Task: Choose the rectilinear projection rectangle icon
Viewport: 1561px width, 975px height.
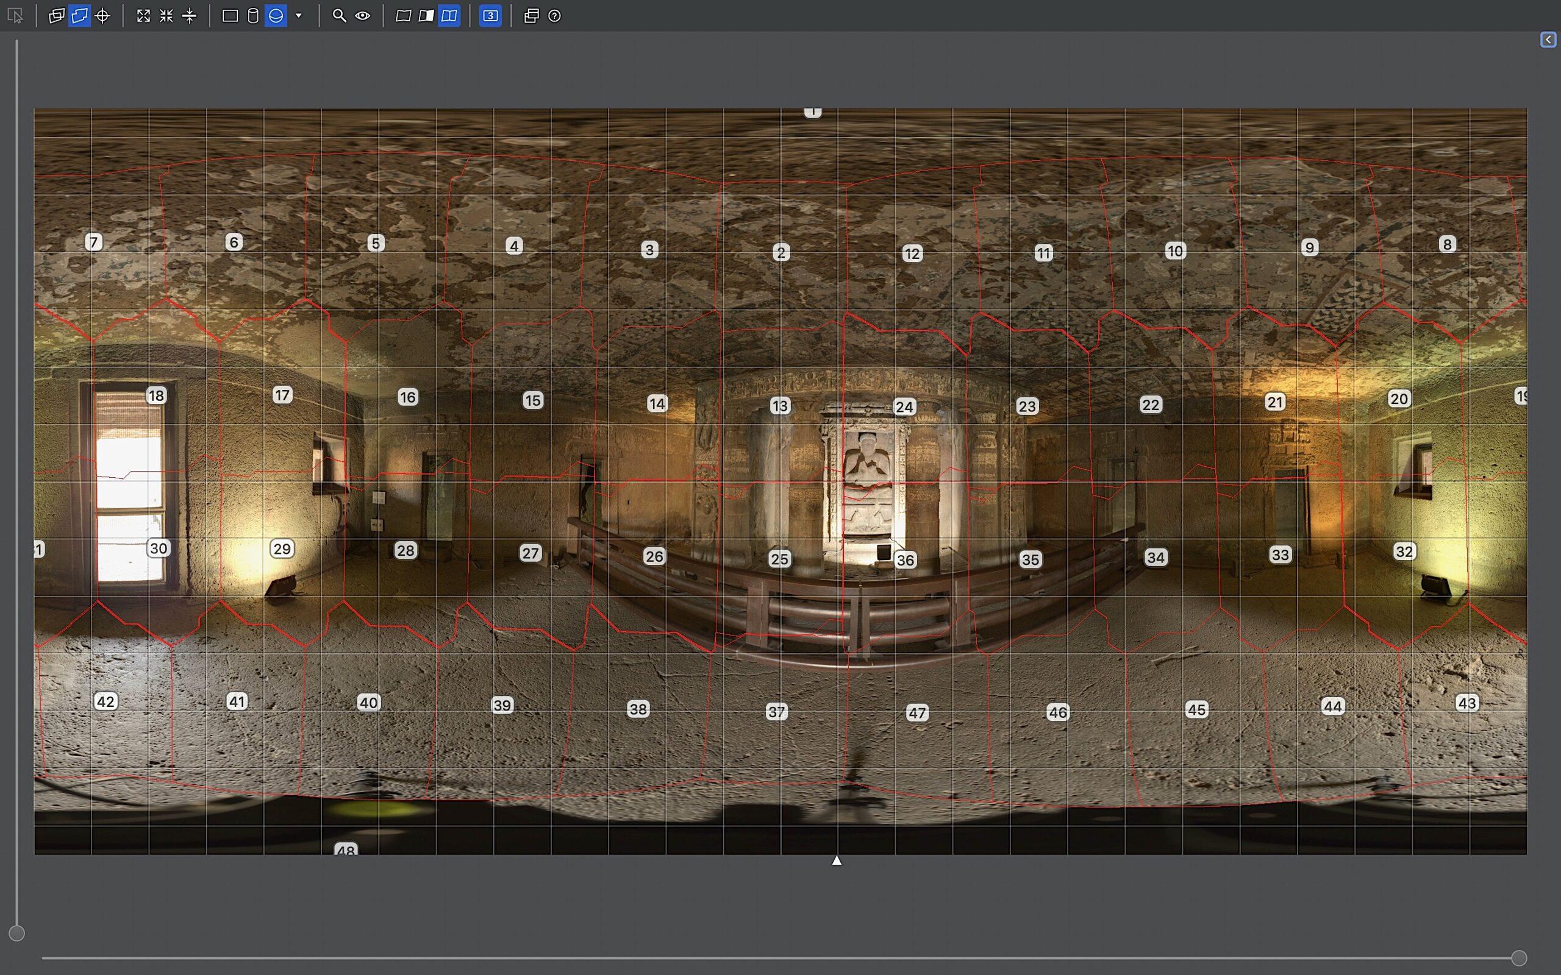Action: pyautogui.click(x=230, y=15)
